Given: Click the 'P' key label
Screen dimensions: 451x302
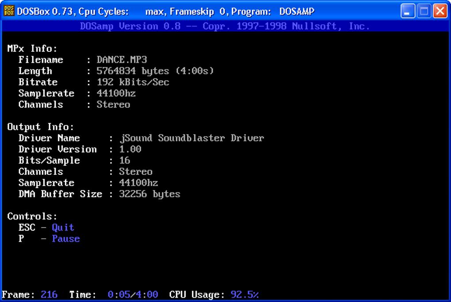Looking at the screenshot, I should click(21, 239).
